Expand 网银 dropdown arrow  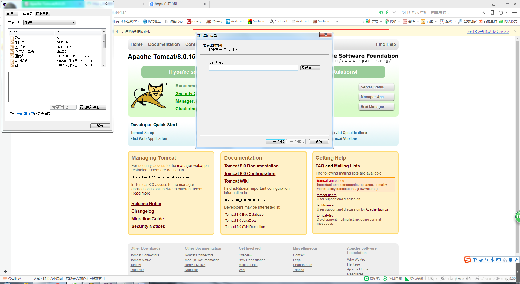click(399, 22)
